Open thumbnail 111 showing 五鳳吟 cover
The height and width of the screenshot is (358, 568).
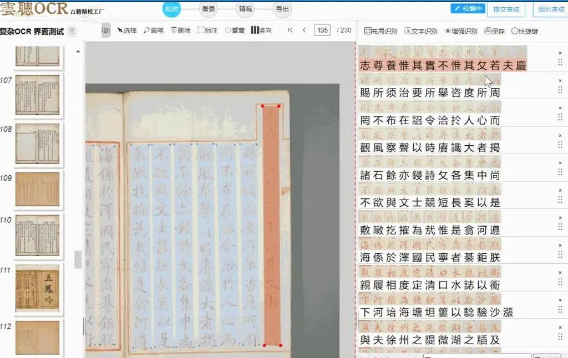pos(37,288)
